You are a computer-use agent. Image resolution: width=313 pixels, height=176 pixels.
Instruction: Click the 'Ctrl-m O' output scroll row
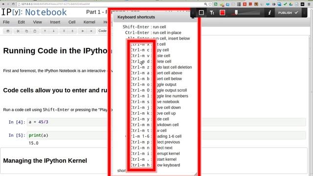159,90
